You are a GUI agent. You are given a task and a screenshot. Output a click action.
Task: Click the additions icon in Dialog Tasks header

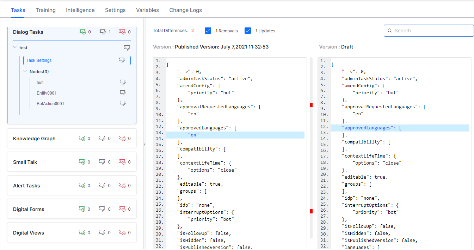point(82,32)
